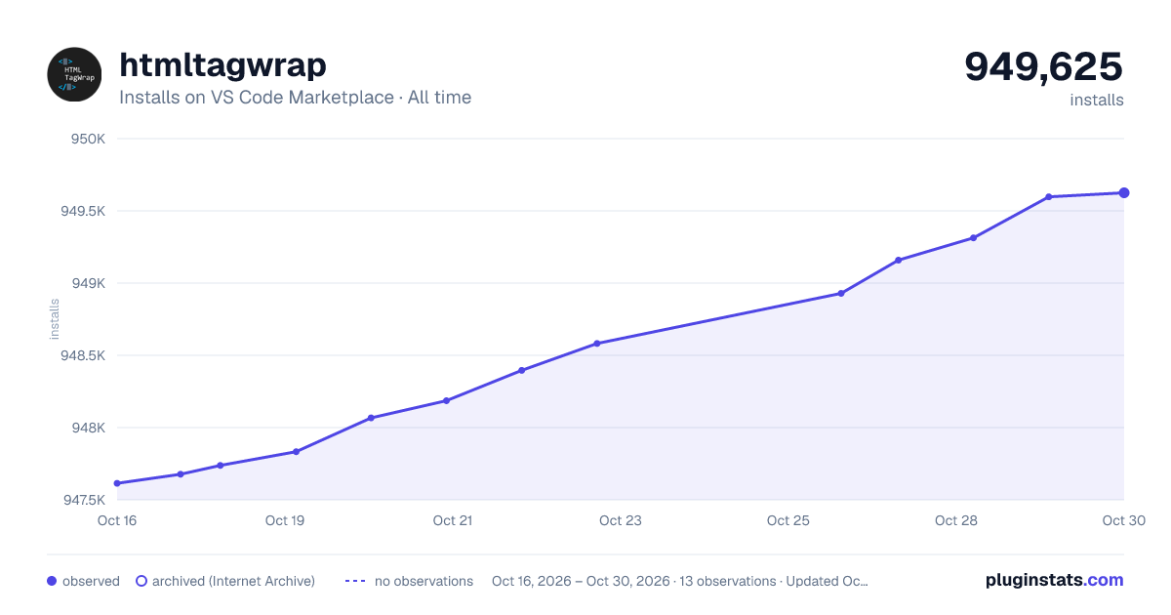
Task: Click the Oct 30 x-axis label
Action: [x=1122, y=520]
